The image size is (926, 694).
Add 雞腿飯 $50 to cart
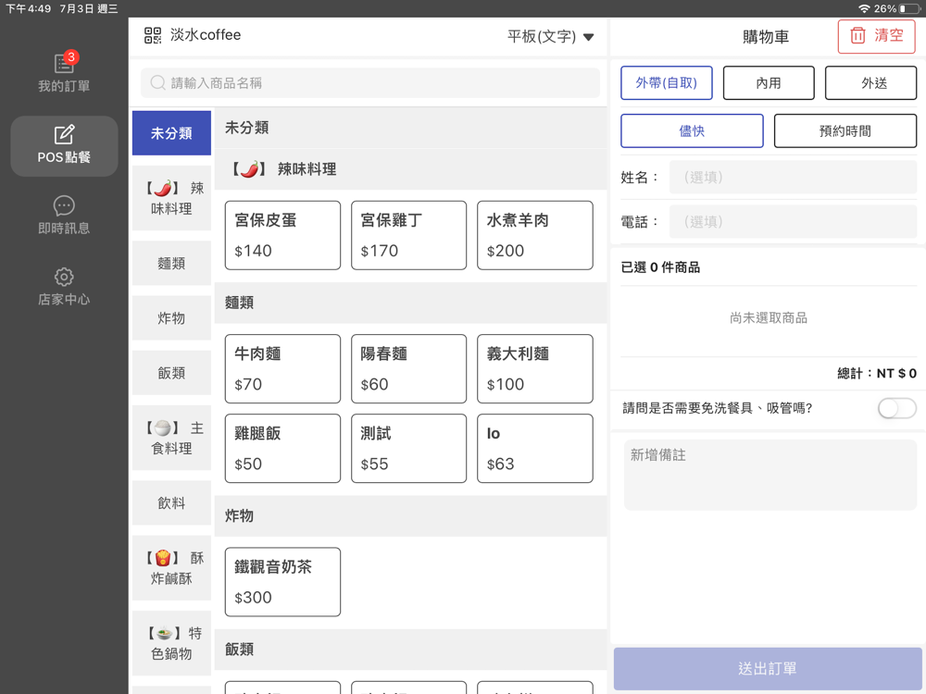282,449
